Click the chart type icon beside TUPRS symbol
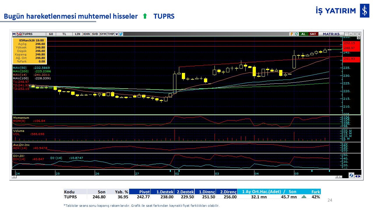373x210 pixels. point(19,34)
